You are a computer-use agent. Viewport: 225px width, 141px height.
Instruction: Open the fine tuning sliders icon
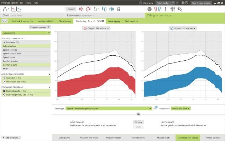tap(172, 9)
